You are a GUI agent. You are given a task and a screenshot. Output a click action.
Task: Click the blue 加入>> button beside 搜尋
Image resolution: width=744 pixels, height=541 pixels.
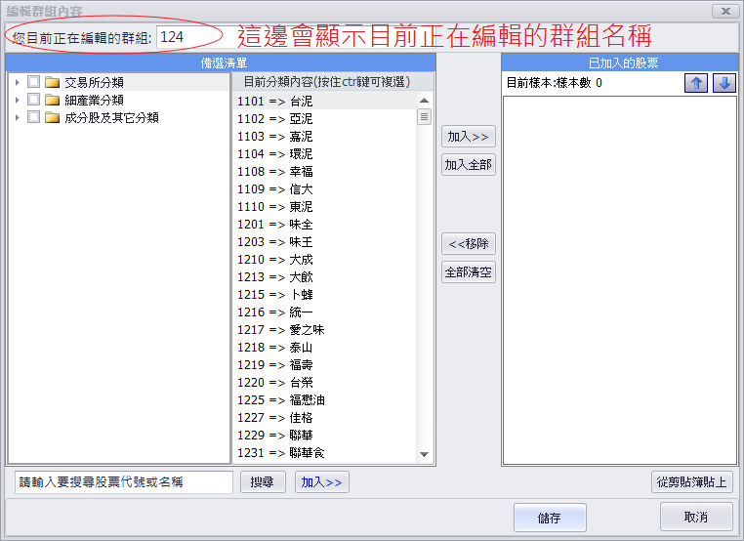pyautogui.click(x=321, y=482)
